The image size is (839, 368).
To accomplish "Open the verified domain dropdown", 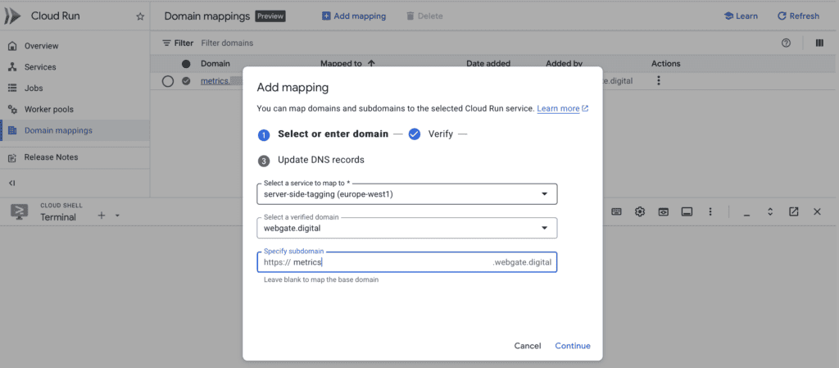I will click(545, 229).
